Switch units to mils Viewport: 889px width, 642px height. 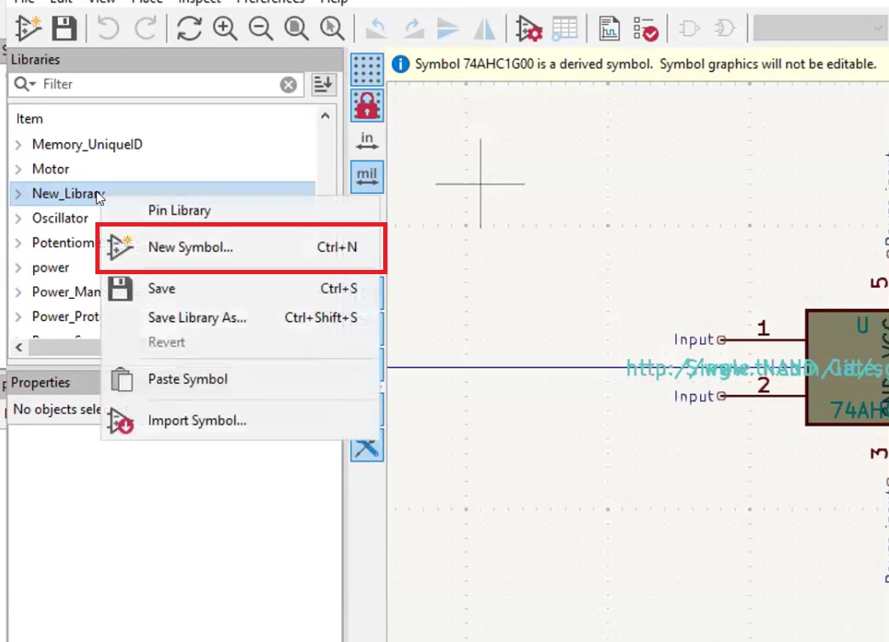tap(366, 176)
